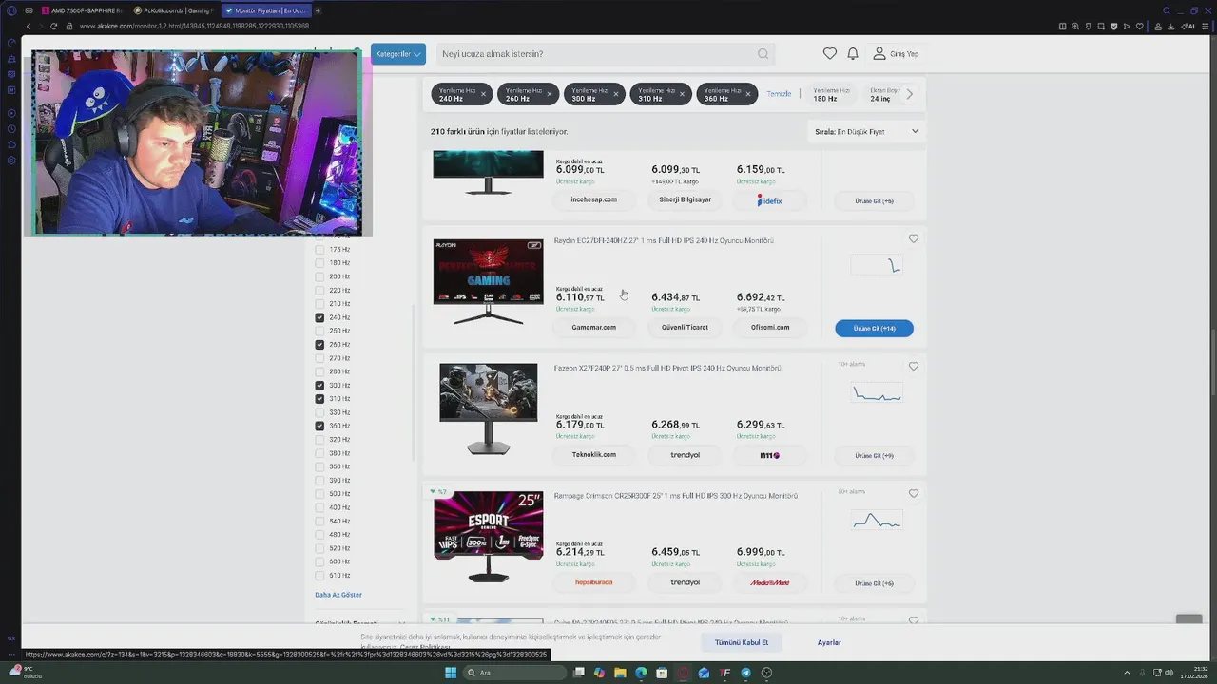Click Ürüne Git (+9) for Fazeon monitor

point(874,455)
